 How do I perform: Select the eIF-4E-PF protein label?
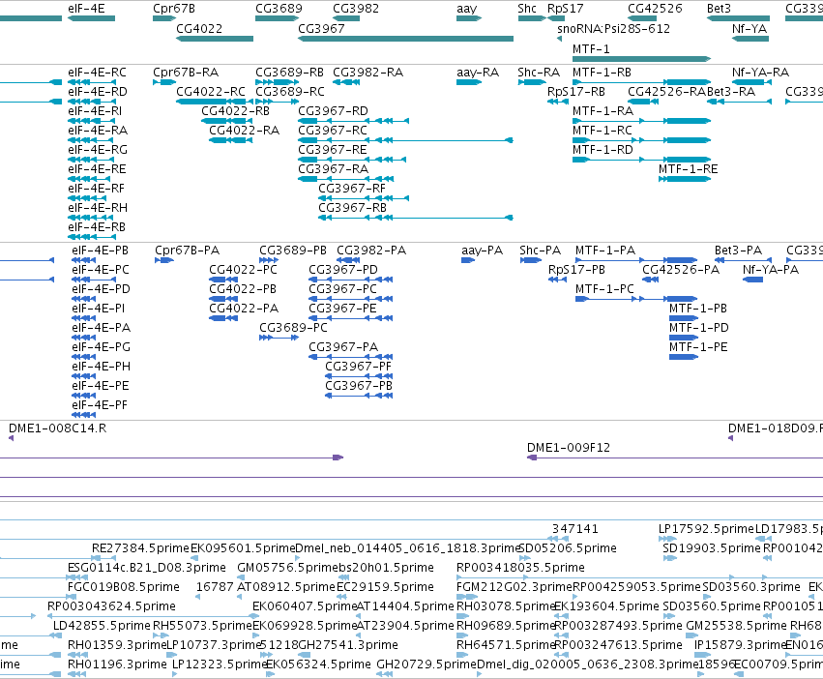click(x=100, y=405)
